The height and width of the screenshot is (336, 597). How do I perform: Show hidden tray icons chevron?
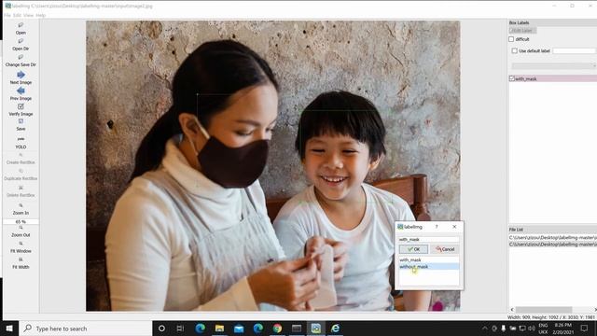click(484, 328)
